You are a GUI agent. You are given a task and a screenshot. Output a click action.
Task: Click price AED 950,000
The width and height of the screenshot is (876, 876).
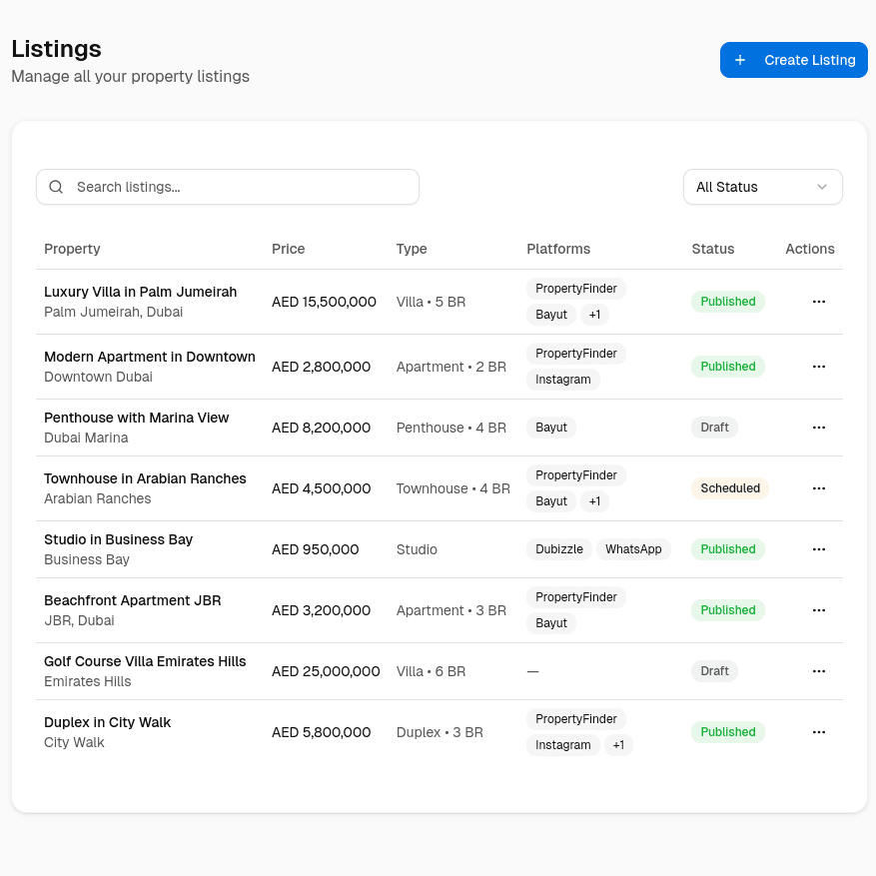tap(315, 549)
